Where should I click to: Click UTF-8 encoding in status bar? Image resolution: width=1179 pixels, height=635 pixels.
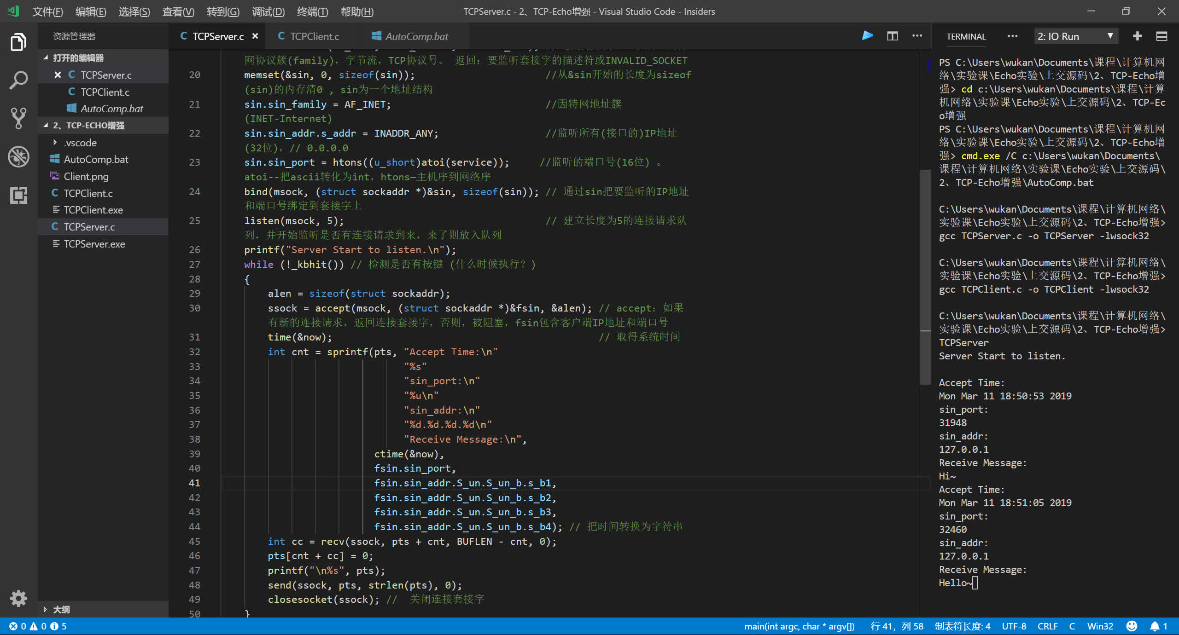coord(1014,626)
